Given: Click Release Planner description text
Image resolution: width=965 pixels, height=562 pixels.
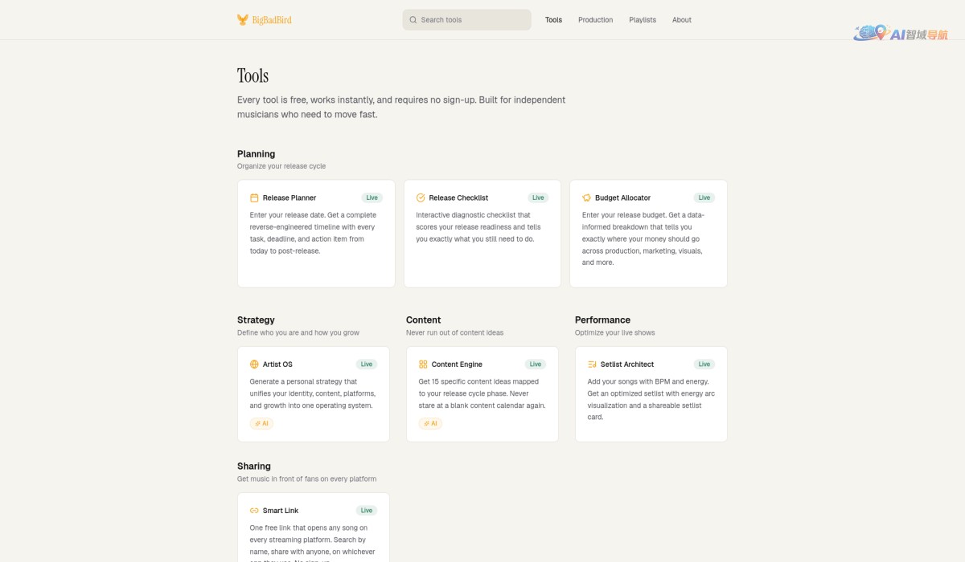Looking at the screenshot, I should click(x=314, y=233).
